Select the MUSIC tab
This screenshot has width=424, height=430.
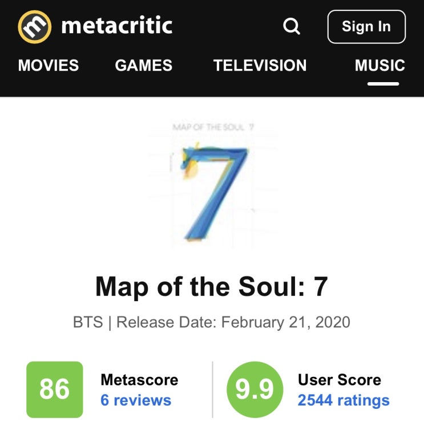pyautogui.click(x=380, y=65)
